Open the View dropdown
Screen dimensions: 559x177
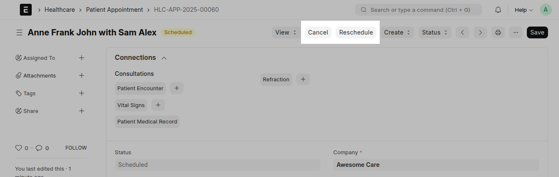click(286, 32)
